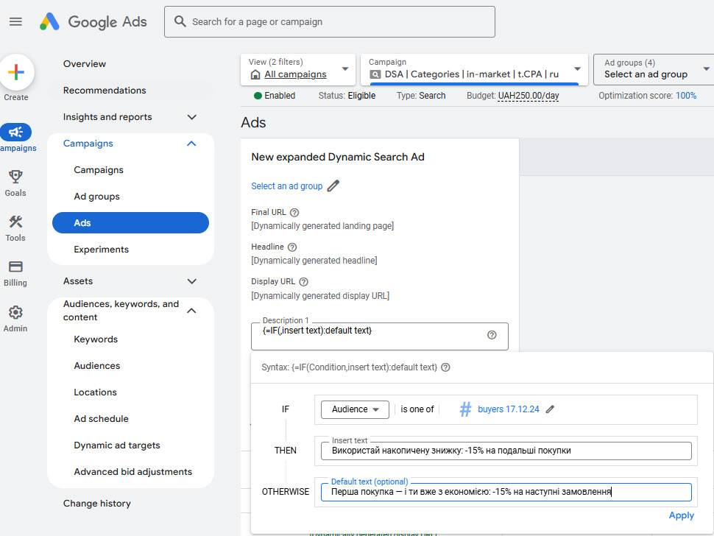This screenshot has width=714, height=536.
Task: Go to Dynamic ad targets
Action: click(x=117, y=445)
